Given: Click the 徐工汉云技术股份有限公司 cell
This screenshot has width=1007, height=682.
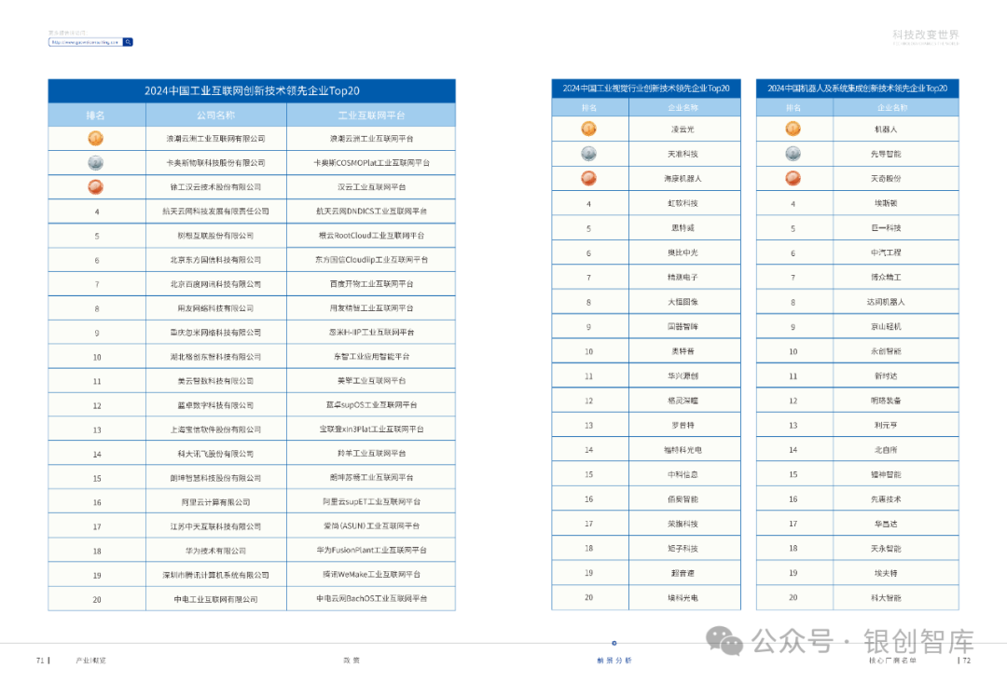Looking at the screenshot, I should point(215,187).
